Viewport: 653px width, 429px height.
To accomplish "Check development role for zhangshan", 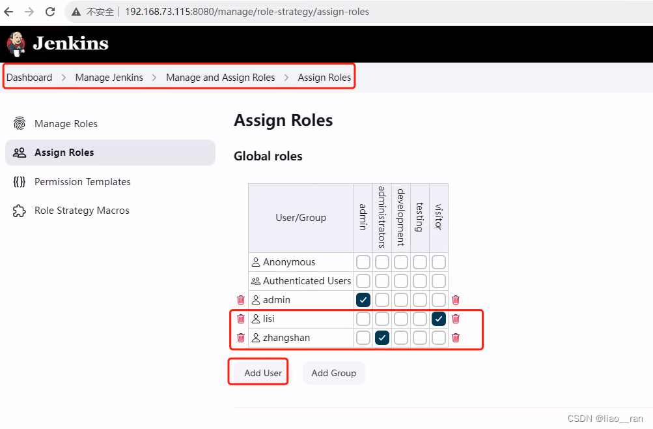I will 400,337.
